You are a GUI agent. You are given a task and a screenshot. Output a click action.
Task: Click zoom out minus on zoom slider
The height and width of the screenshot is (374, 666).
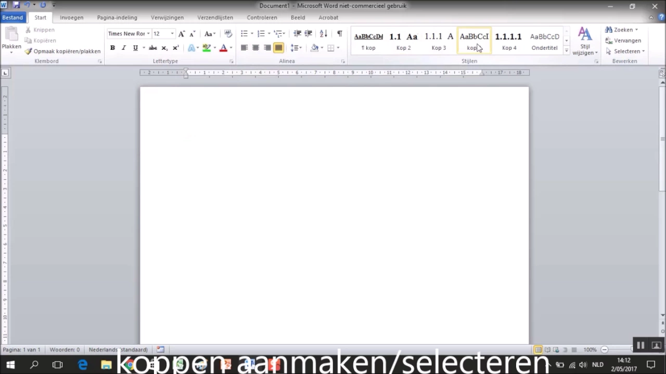coord(604,350)
